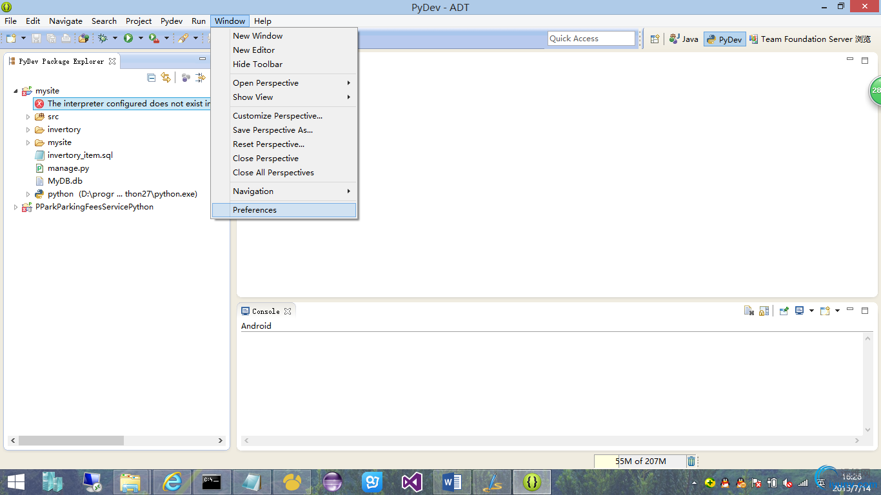Open the Display Selected Console dropdown arrow

click(x=811, y=311)
